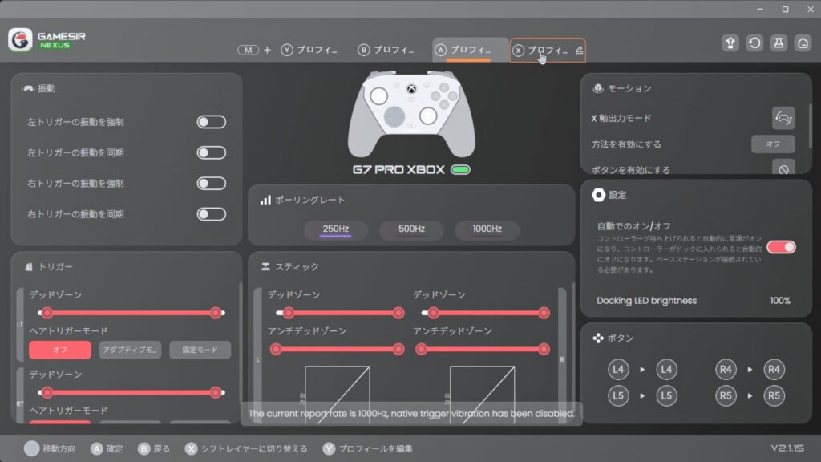Click the GameSir Nexus logo
The image size is (821, 462).
coord(47,40)
